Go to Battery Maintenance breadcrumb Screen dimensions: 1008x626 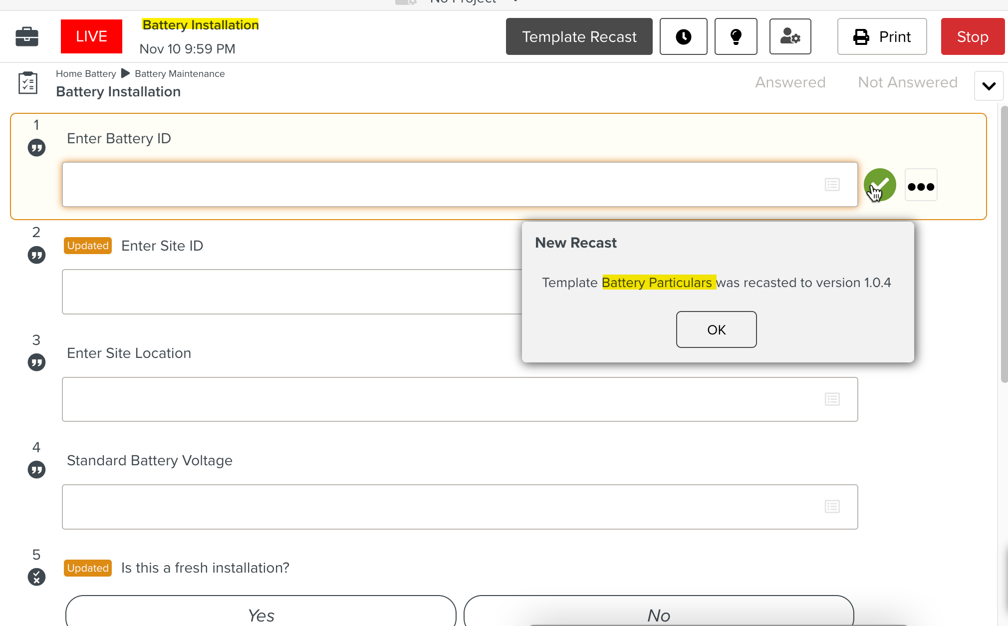(180, 73)
